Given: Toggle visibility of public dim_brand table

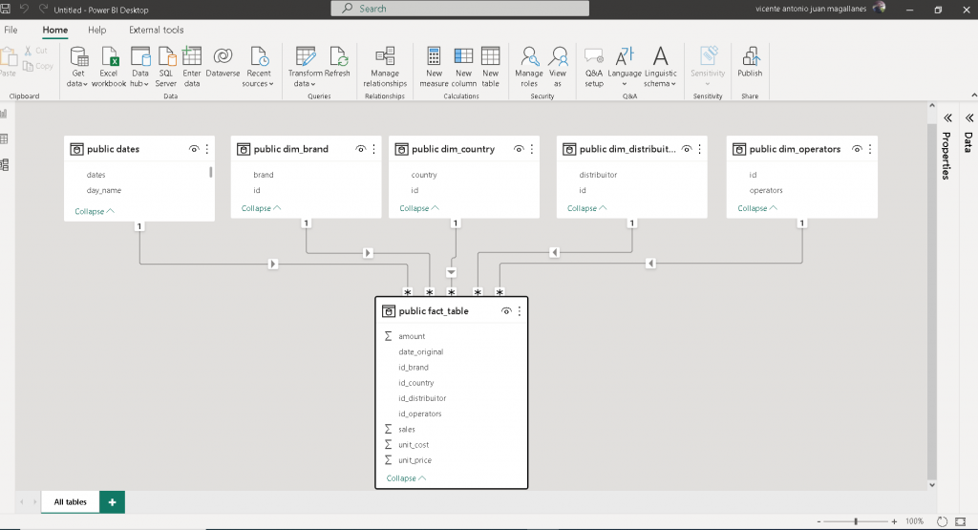Looking at the screenshot, I should coord(361,149).
